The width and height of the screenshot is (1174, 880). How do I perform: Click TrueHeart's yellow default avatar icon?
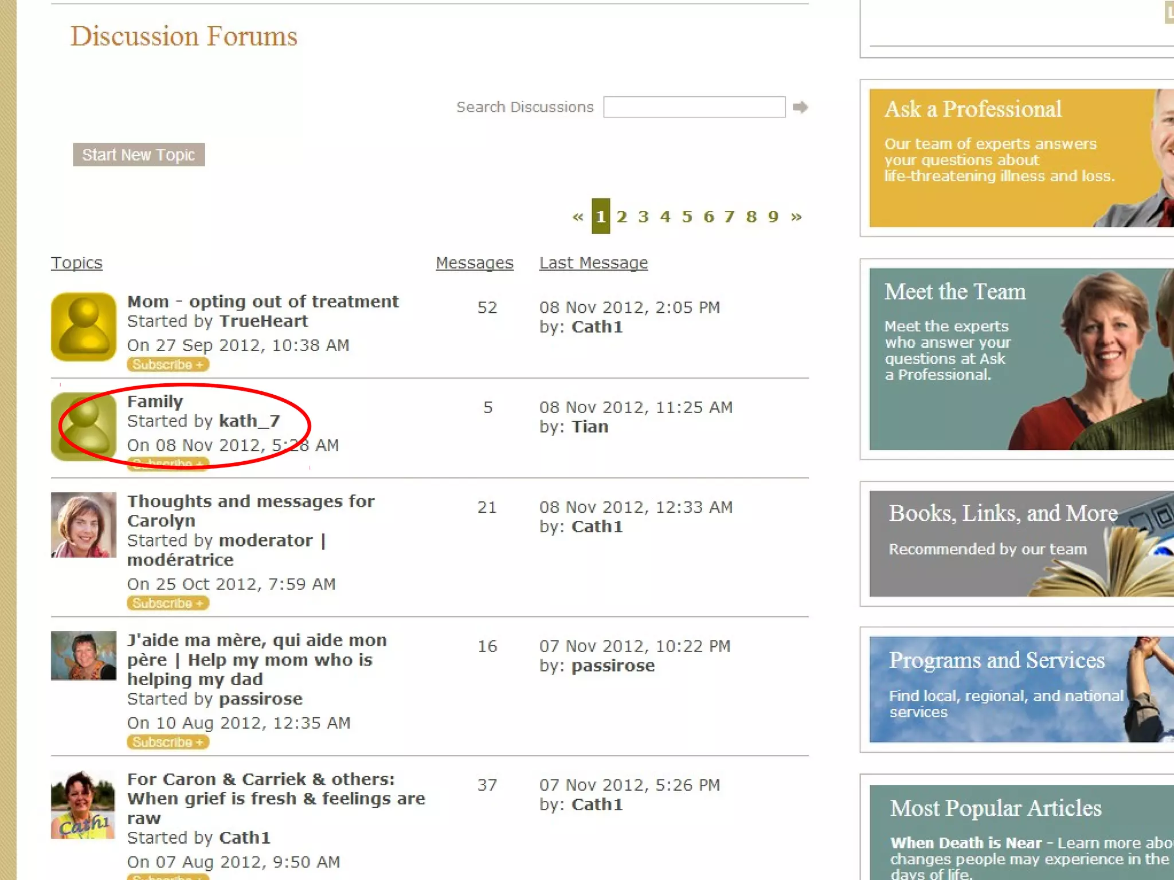coord(84,327)
